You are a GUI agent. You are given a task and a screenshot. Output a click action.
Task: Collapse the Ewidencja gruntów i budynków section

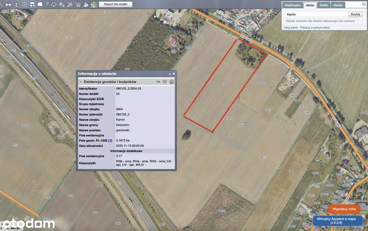tap(80, 82)
